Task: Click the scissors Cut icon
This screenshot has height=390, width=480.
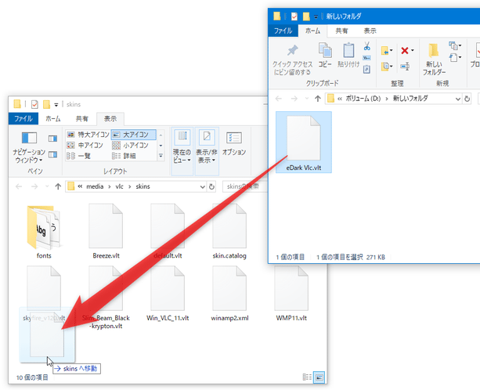Action: (x=366, y=47)
